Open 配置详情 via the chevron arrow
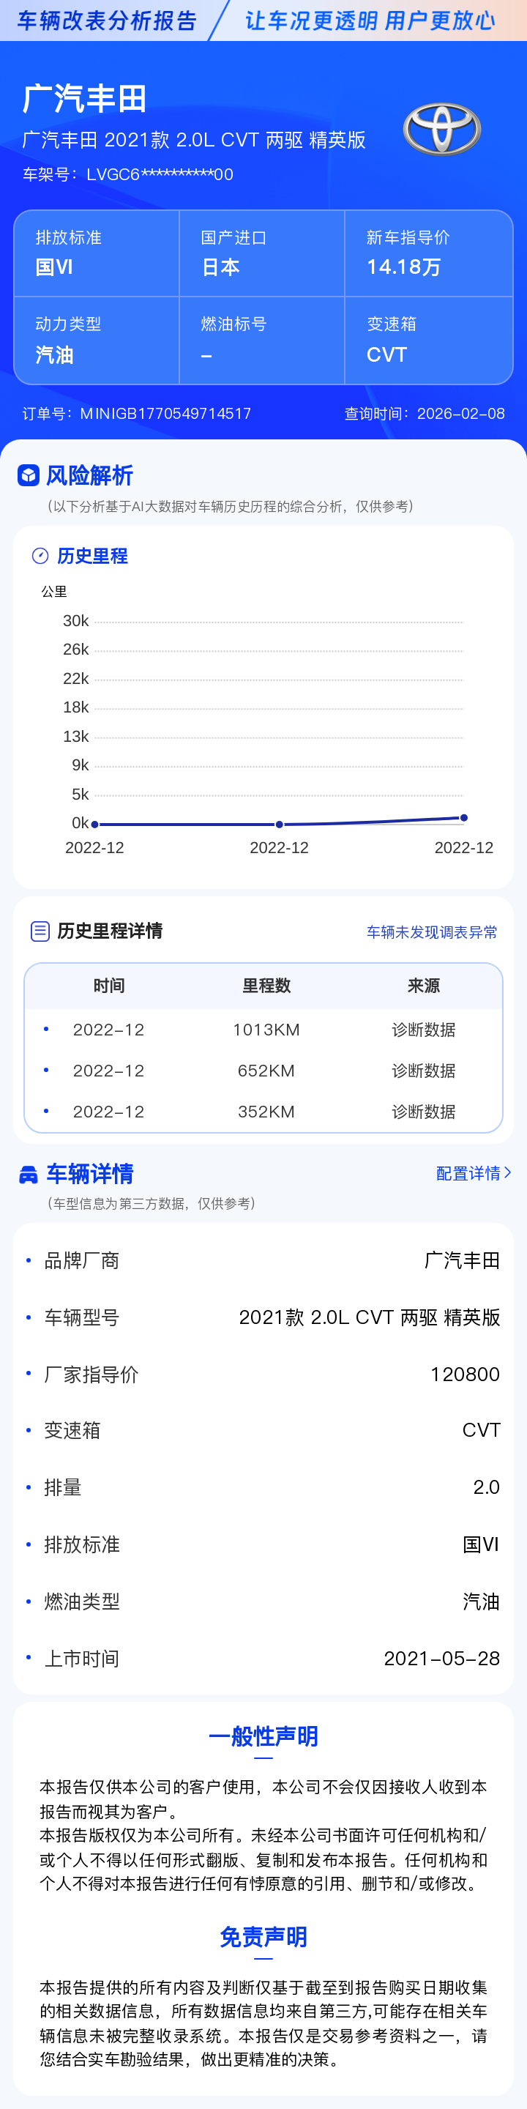 (x=507, y=1172)
